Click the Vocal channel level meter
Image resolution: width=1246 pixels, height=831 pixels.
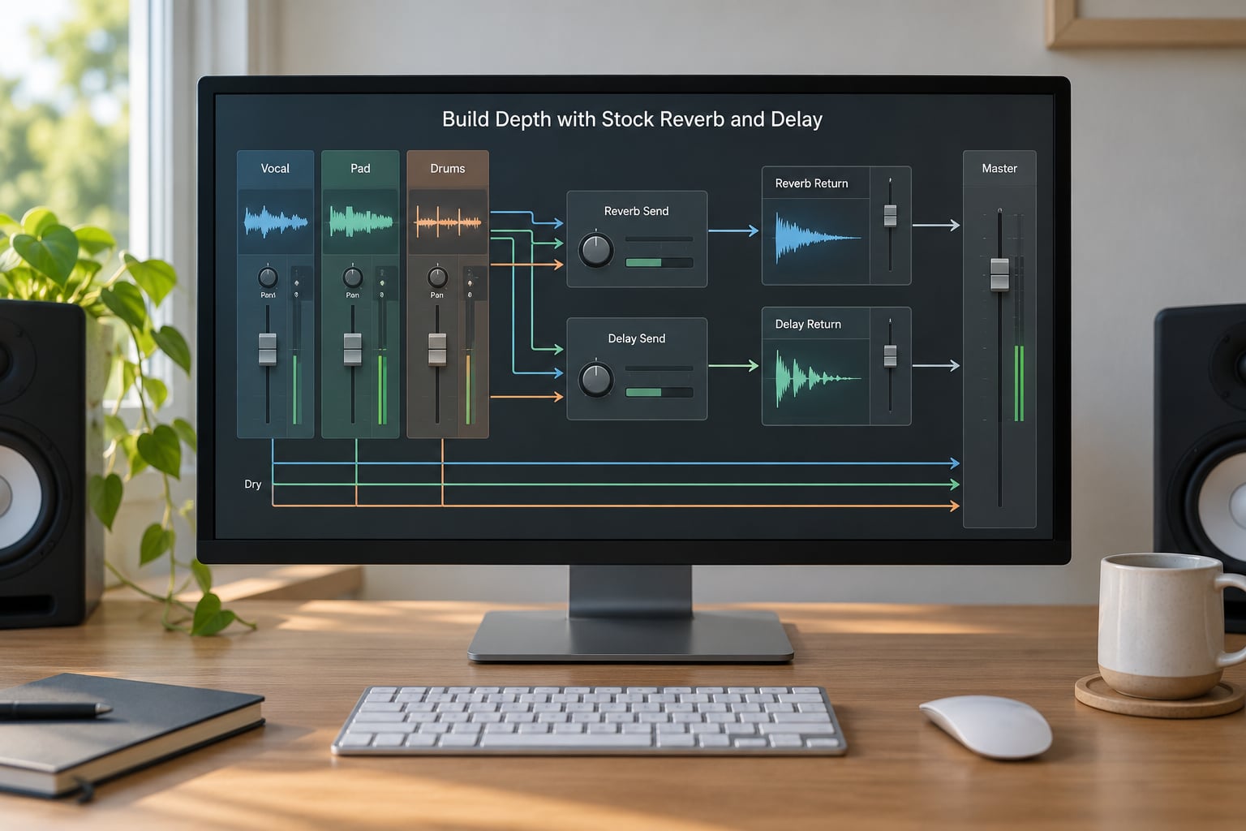(296, 390)
